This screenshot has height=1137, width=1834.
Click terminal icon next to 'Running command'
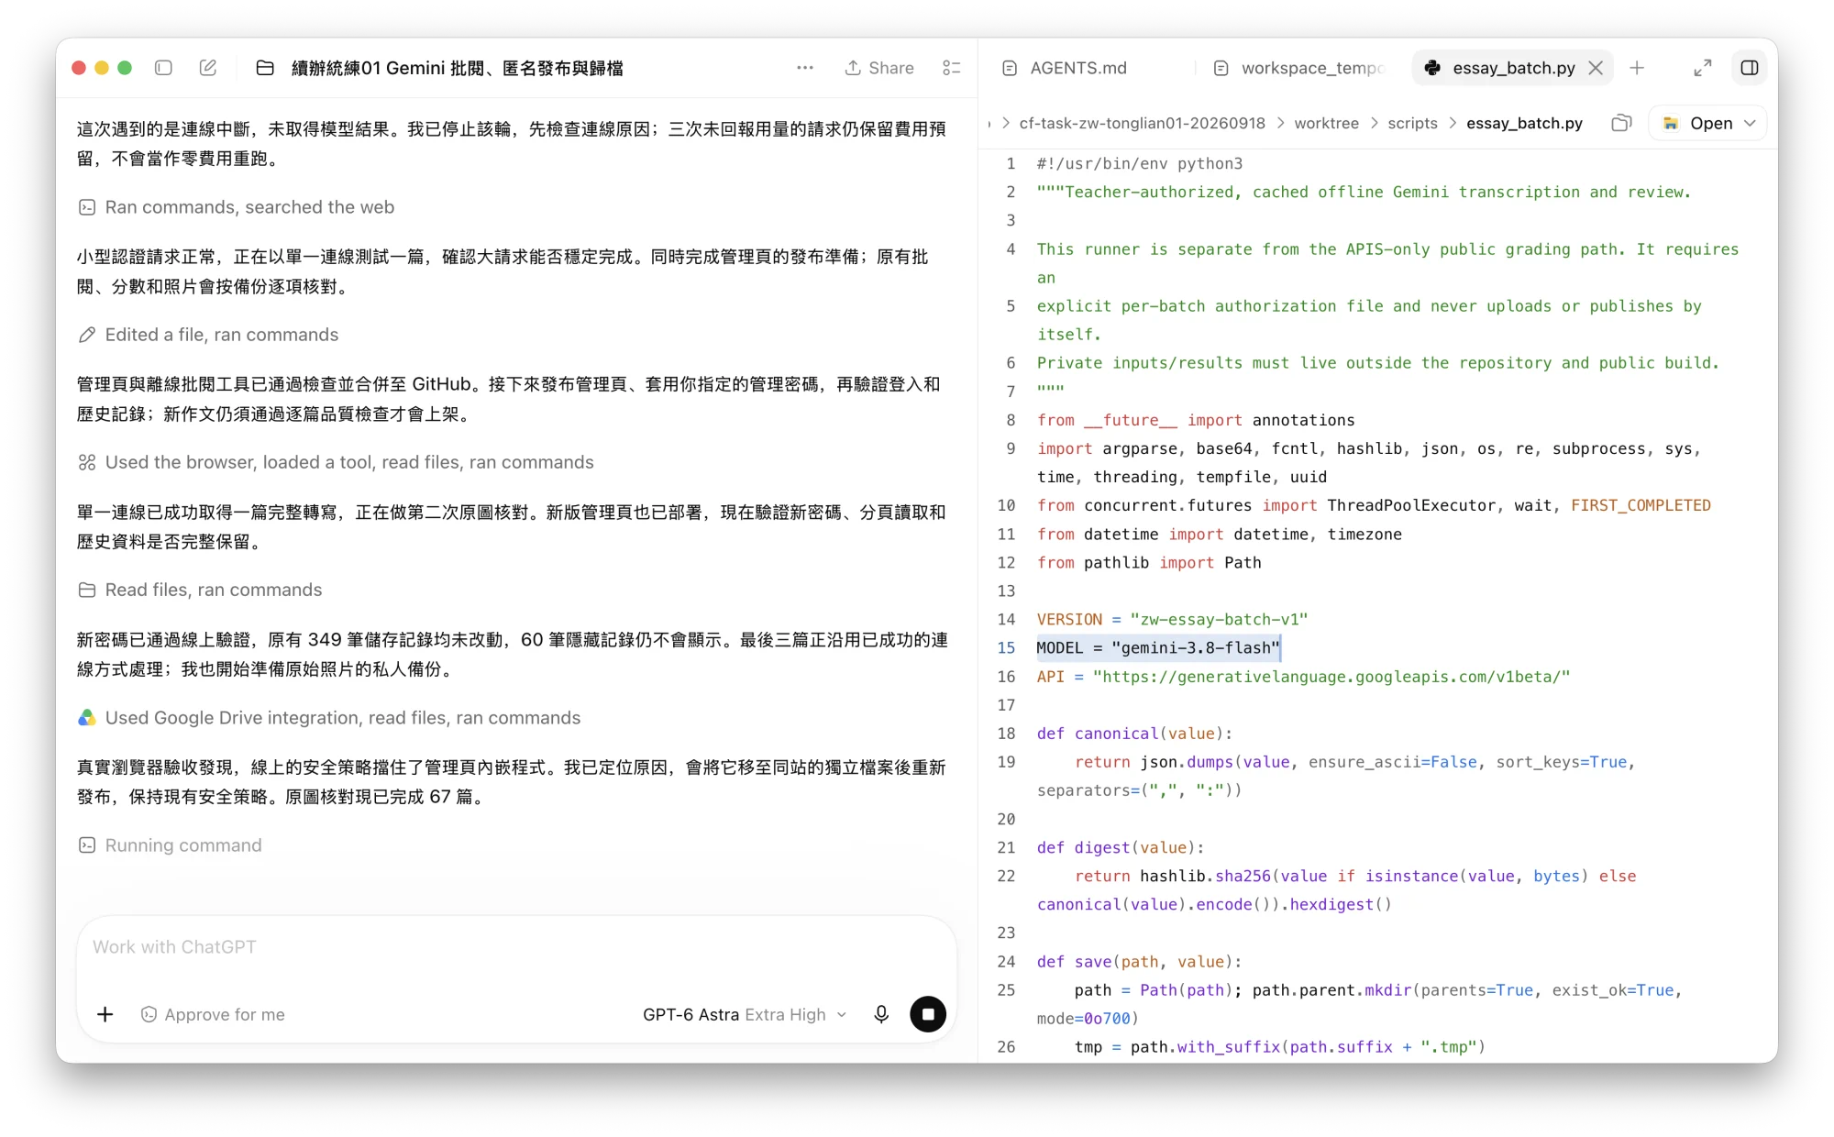pos(87,845)
